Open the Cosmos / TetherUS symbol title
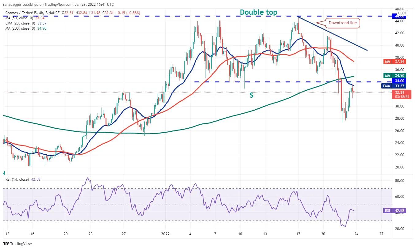Image resolution: width=416 pixels, height=249 pixels. pyautogui.click(x=22, y=13)
